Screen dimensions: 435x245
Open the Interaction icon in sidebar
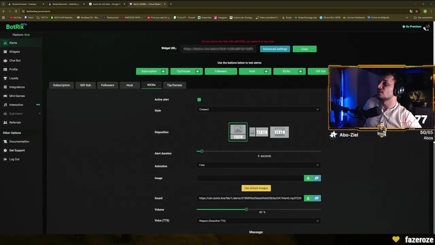(x=5, y=105)
